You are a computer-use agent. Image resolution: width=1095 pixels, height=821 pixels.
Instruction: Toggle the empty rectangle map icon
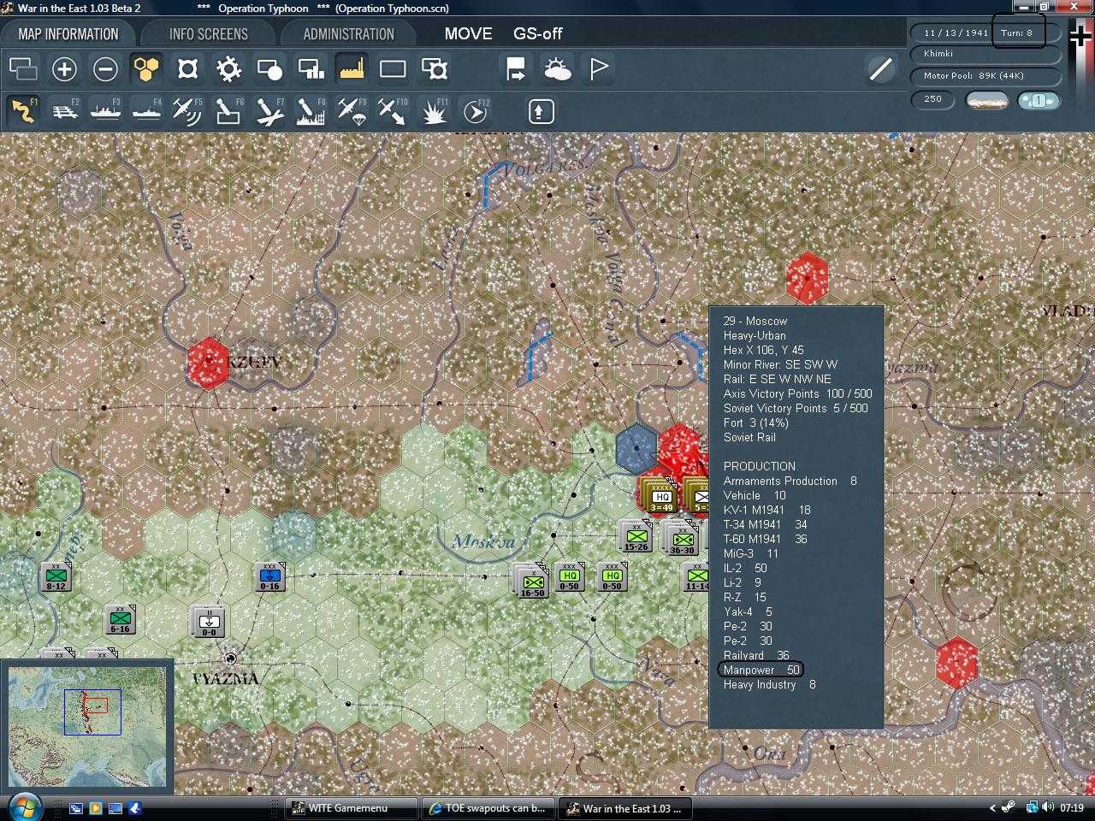393,68
